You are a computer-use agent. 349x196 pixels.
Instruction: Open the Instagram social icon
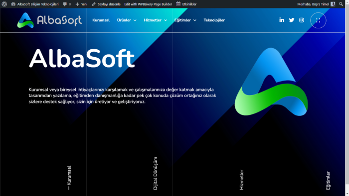pyautogui.click(x=301, y=20)
